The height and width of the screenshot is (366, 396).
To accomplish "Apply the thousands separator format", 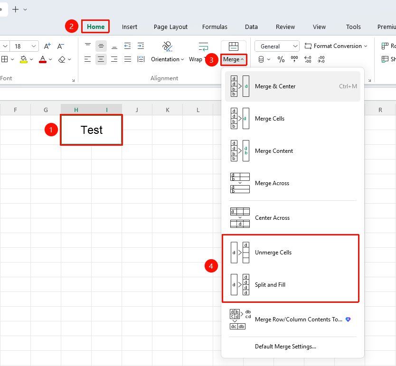I will (294, 59).
